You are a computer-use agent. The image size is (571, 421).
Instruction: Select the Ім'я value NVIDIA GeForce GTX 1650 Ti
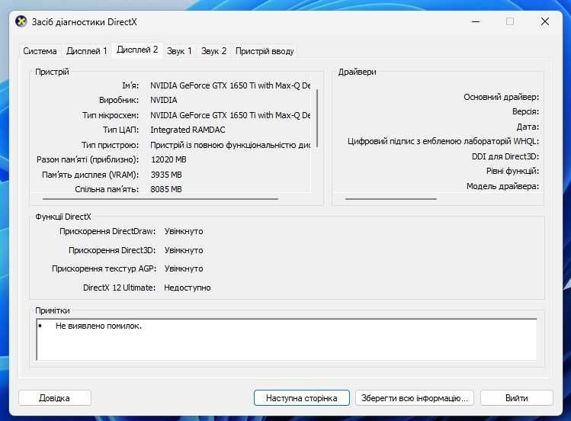click(230, 85)
